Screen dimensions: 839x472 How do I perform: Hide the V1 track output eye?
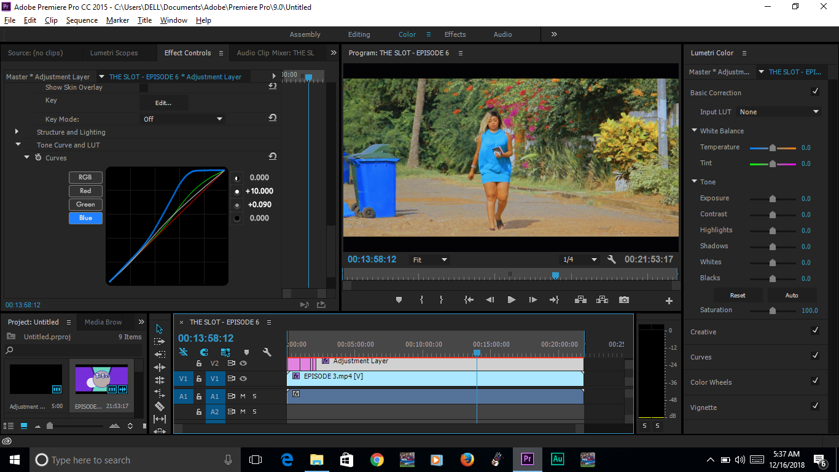[x=243, y=379]
